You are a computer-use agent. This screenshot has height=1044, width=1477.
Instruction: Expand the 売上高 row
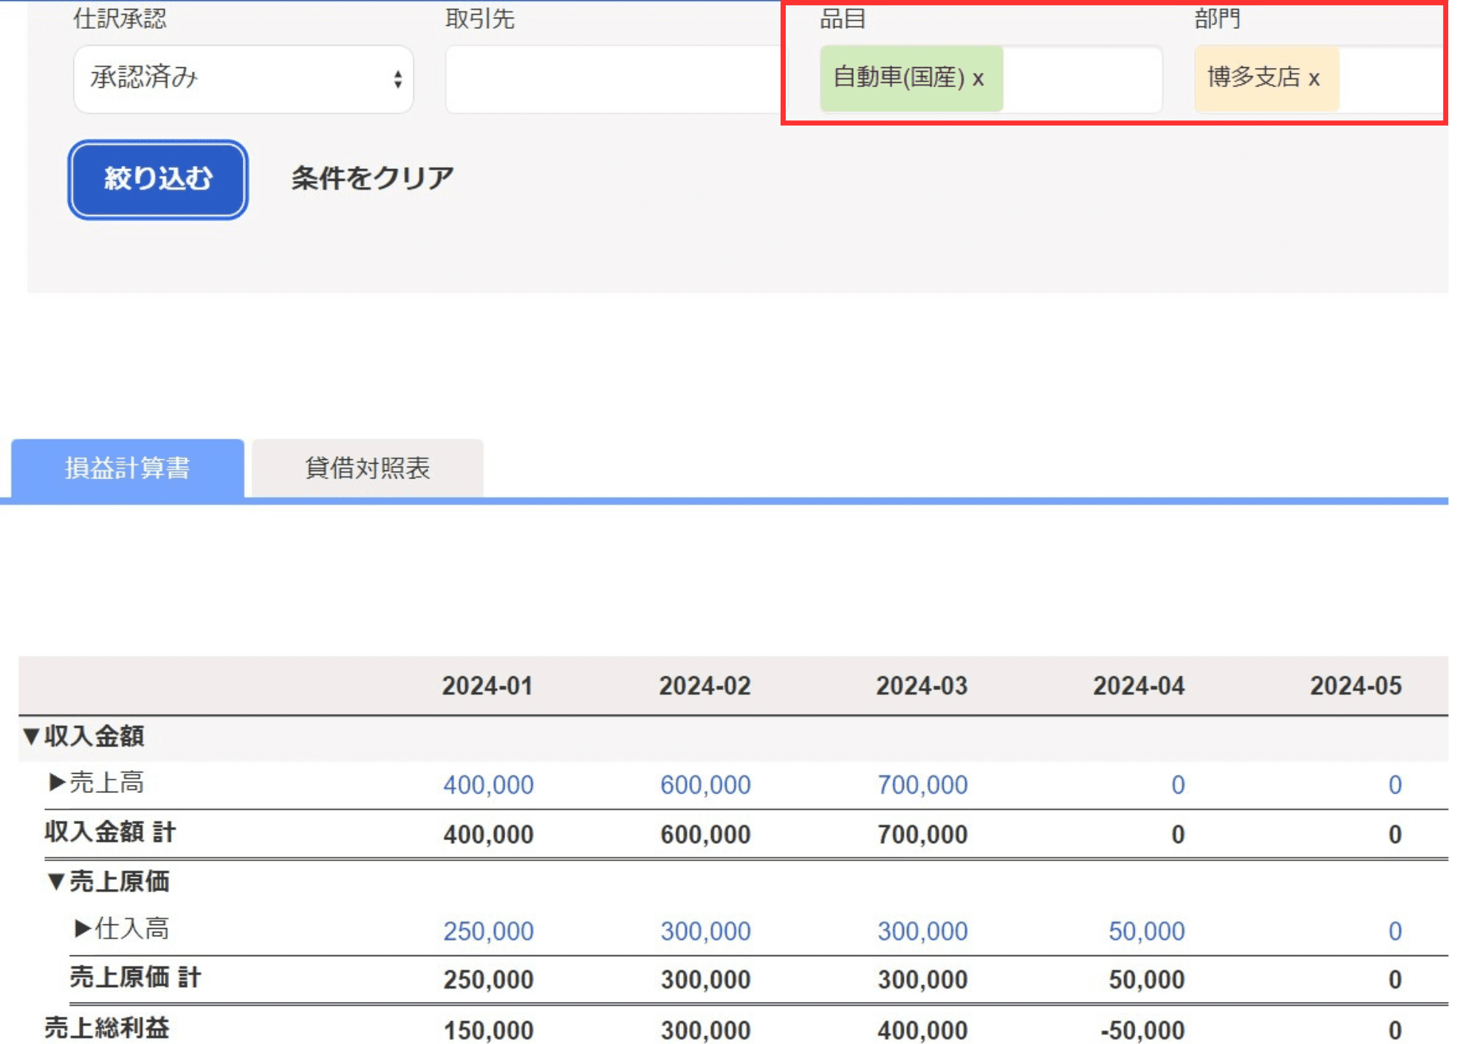[x=58, y=782]
